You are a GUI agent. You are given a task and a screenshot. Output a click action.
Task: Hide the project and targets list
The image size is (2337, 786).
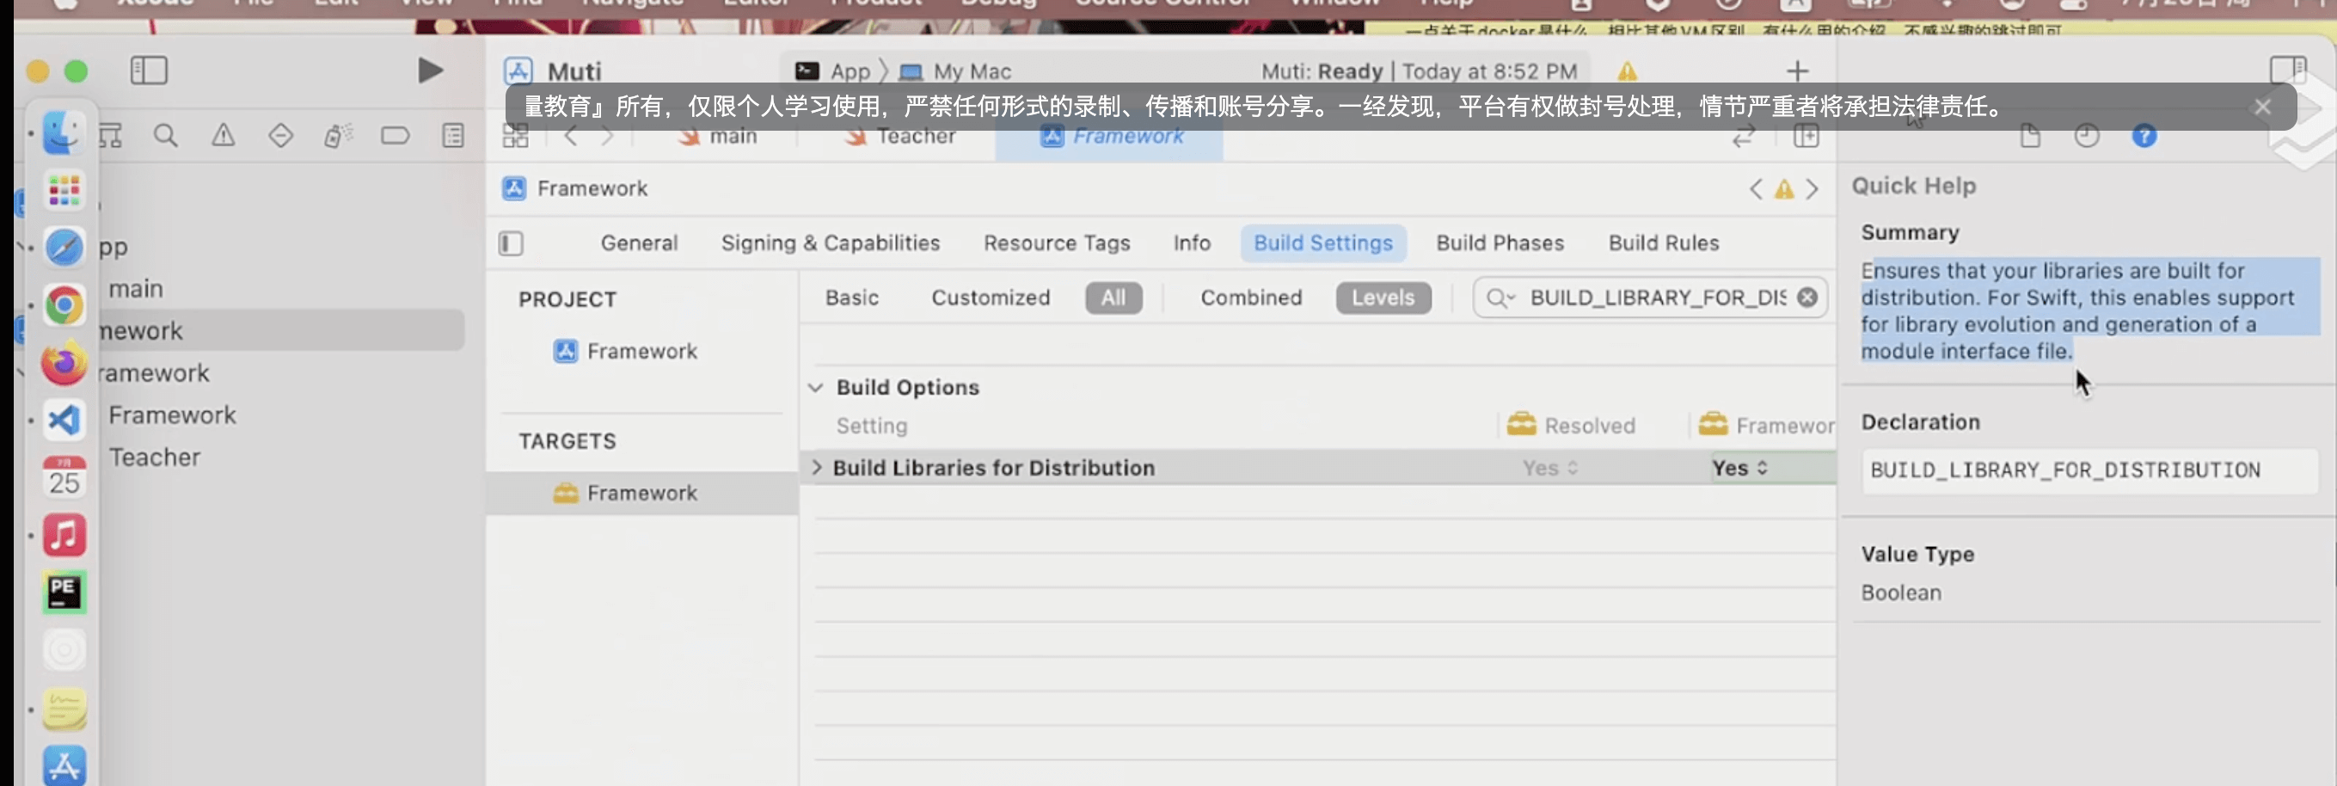511,243
